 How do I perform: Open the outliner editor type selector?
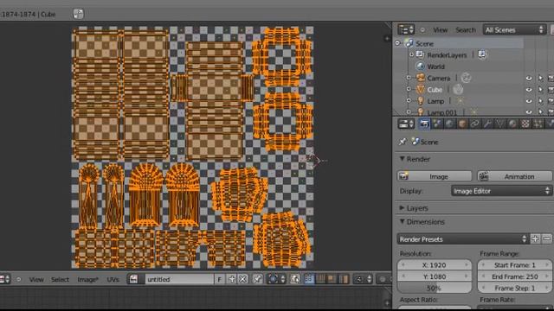[406, 30]
